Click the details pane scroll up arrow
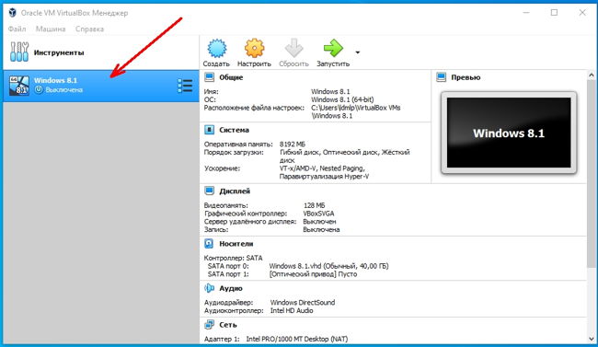 (x=592, y=75)
